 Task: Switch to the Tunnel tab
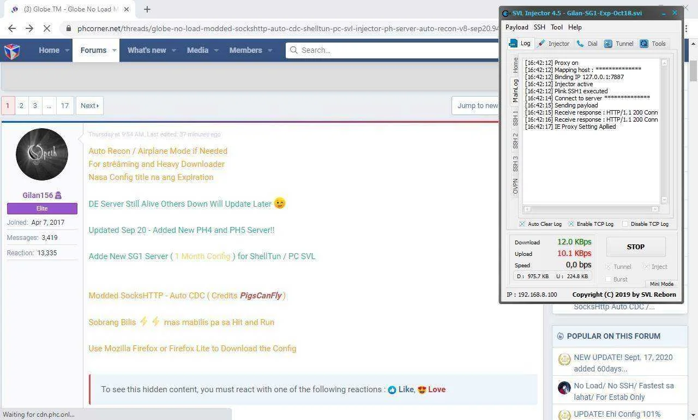[x=619, y=44]
